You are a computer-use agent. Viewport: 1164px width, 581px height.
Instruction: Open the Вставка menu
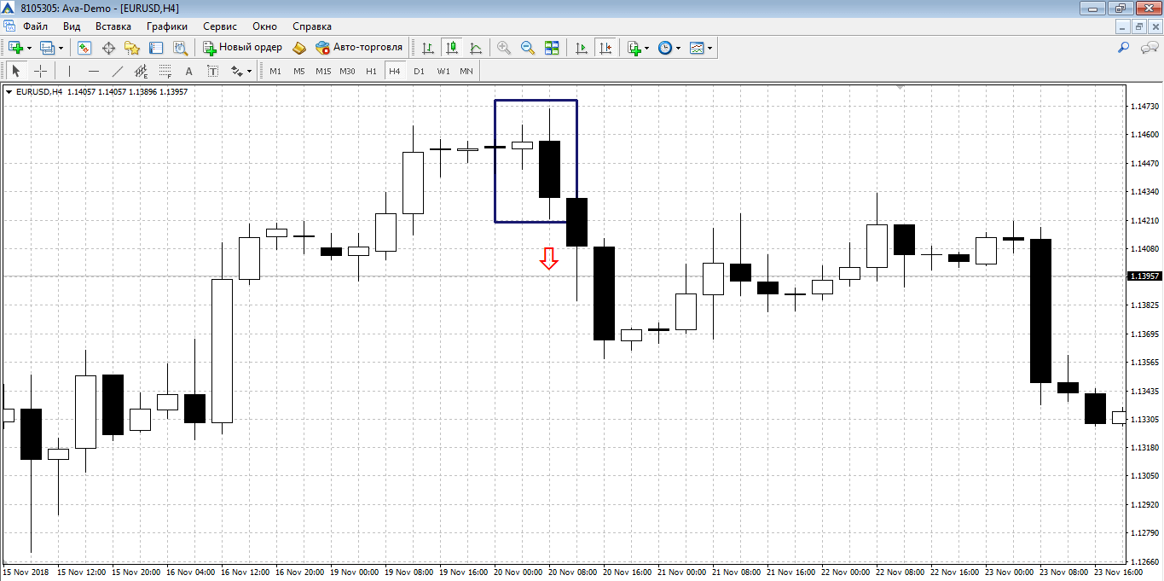coord(113,26)
